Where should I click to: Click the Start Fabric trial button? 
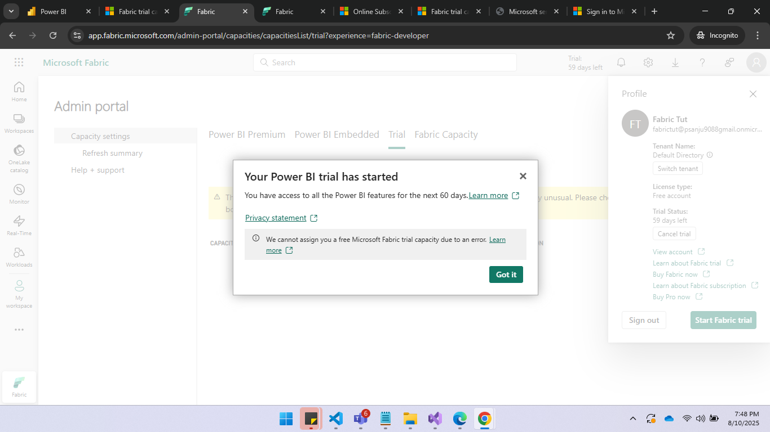723,320
